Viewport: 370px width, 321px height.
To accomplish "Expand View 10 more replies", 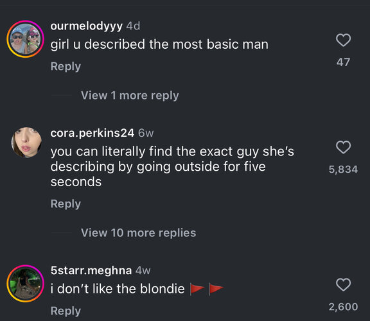I will [x=139, y=233].
